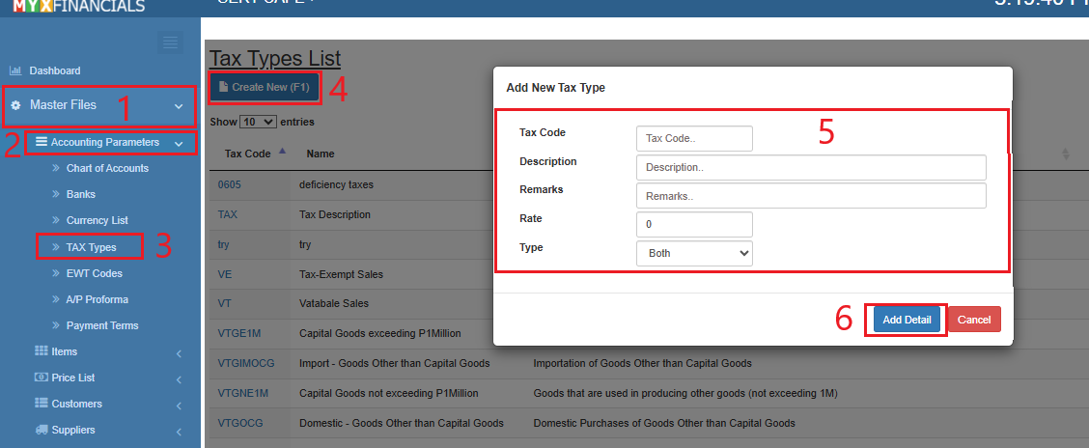Open the VTGOCG tax code link
Screen dimensions: 1089x448
point(240,423)
